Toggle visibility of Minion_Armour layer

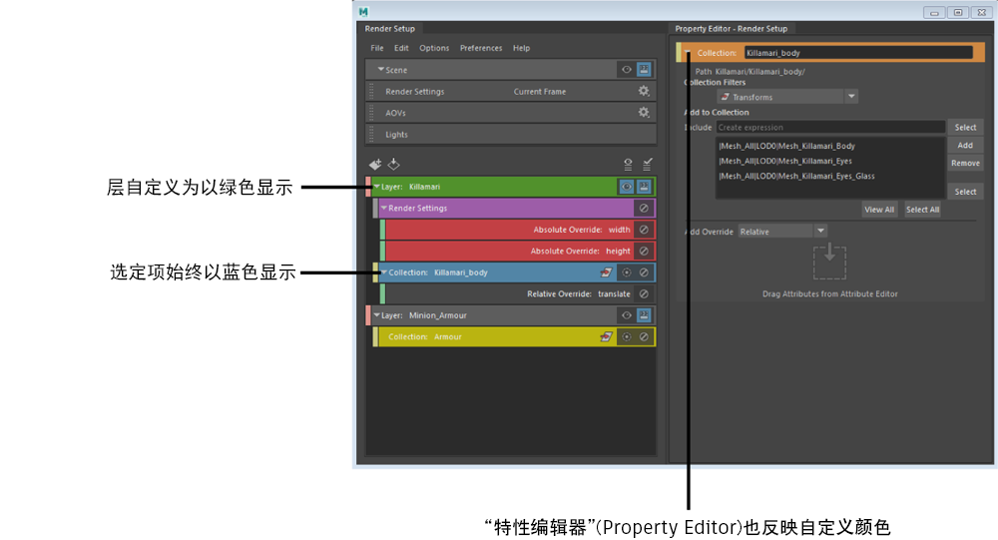click(x=627, y=315)
